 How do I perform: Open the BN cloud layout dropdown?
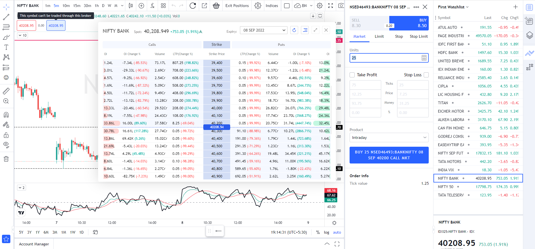(x=311, y=6)
